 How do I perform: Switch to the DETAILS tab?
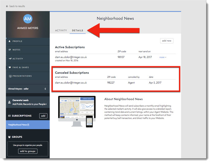tap(77, 30)
